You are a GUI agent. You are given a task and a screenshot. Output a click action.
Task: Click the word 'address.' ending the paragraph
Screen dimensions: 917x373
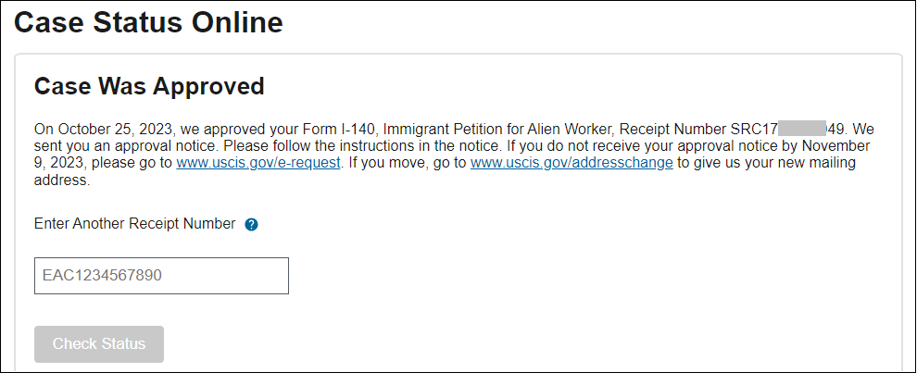tap(62, 181)
